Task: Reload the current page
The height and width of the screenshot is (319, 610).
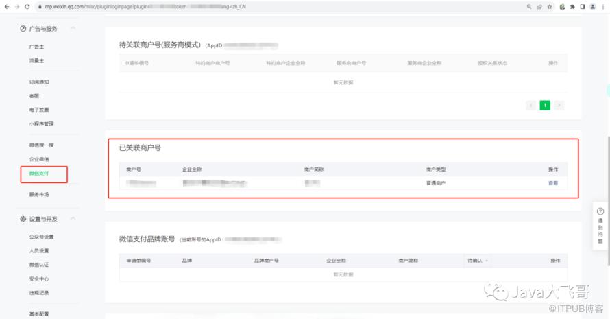Action: pos(27,7)
